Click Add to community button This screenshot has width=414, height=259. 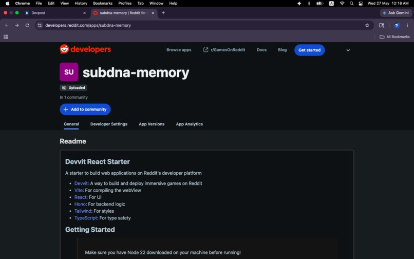(x=85, y=109)
